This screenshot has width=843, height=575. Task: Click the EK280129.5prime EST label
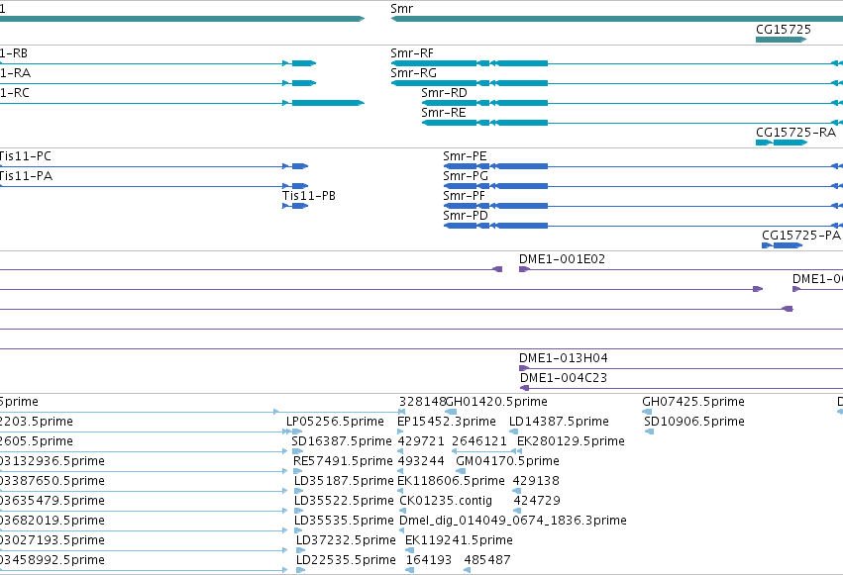pyautogui.click(x=571, y=441)
